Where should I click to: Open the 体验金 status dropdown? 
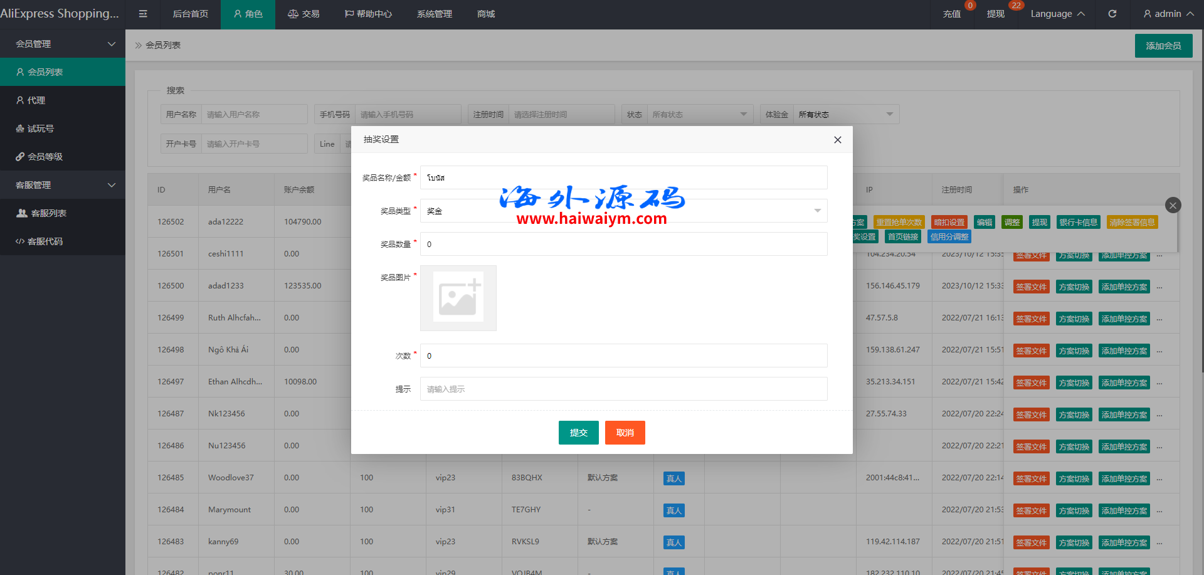[x=845, y=114]
